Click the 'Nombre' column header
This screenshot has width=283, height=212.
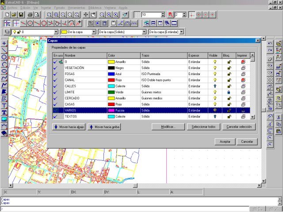click(x=85, y=56)
